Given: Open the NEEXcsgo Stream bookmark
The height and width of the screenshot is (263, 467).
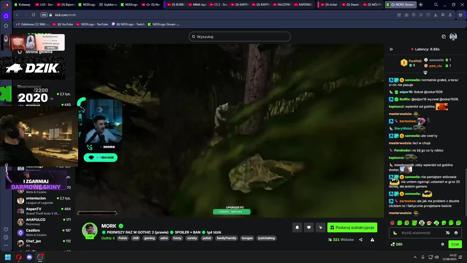Looking at the screenshot, I should click(x=163, y=24).
